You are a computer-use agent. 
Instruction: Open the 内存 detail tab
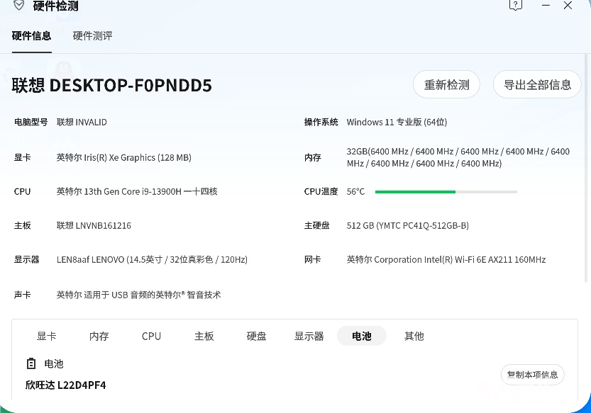click(99, 336)
